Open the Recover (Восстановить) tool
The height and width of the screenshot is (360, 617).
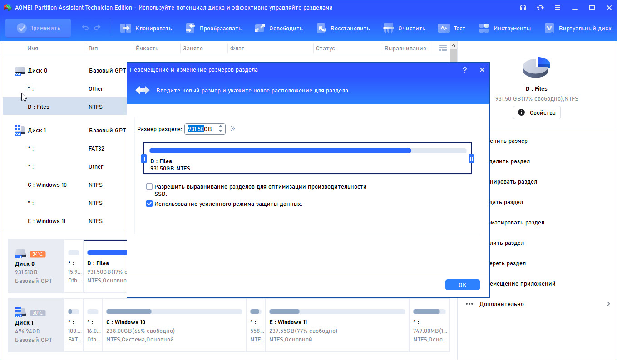coord(321,28)
